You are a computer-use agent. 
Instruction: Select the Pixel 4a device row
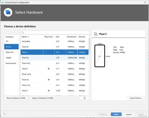point(55,58)
